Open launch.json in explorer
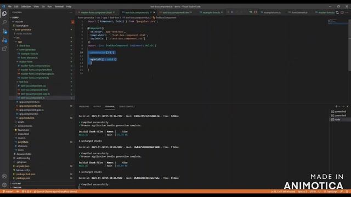Viewport: 351px width, 197px height. pyautogui.click(x=22, y=26)
